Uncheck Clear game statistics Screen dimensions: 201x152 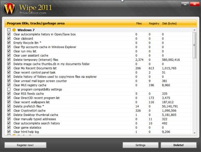tap(9, 127)
